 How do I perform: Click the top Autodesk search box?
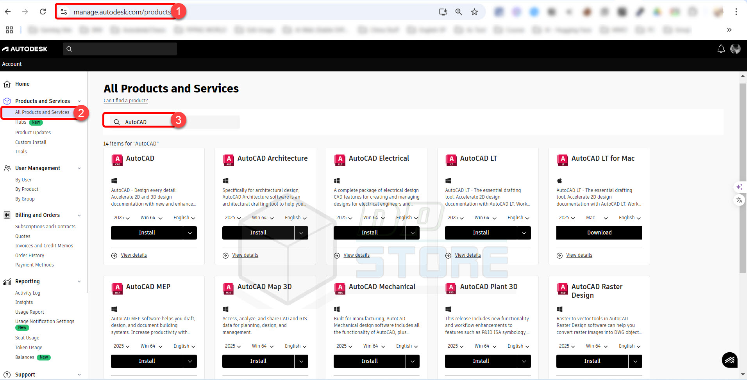click(120, 49)
